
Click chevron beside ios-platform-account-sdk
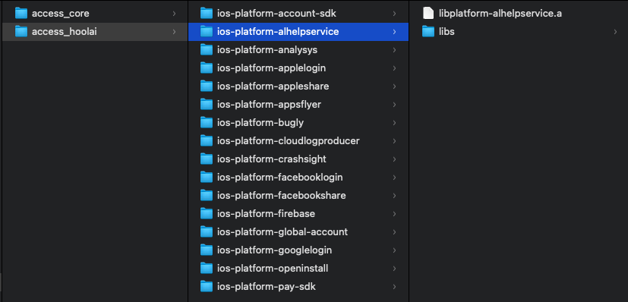tap(395, 14)
